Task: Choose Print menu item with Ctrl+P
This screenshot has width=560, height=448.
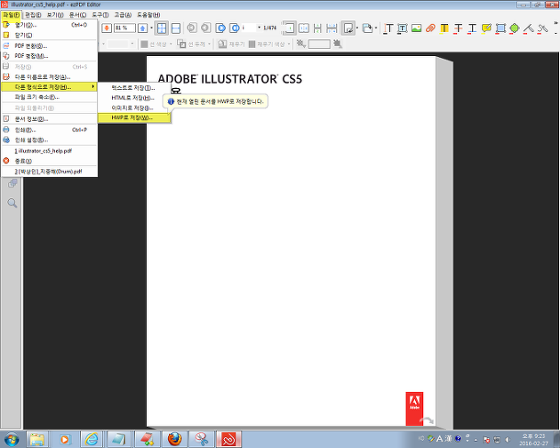Action: pyautogui.click(x=49, y=130)
